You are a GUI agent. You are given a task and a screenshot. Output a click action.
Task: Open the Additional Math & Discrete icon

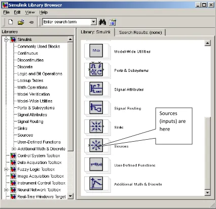(96, 183)
